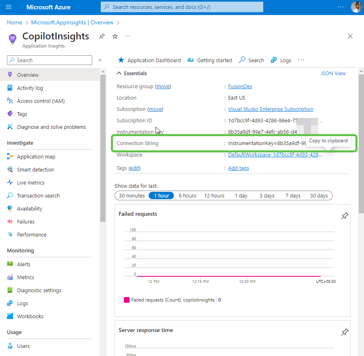Show data for the last 1 day
Screen dimensions: 364x356
pyautogui.click(x=241, y=195)
